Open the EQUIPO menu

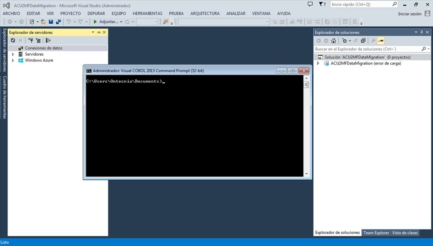(119, 14)
